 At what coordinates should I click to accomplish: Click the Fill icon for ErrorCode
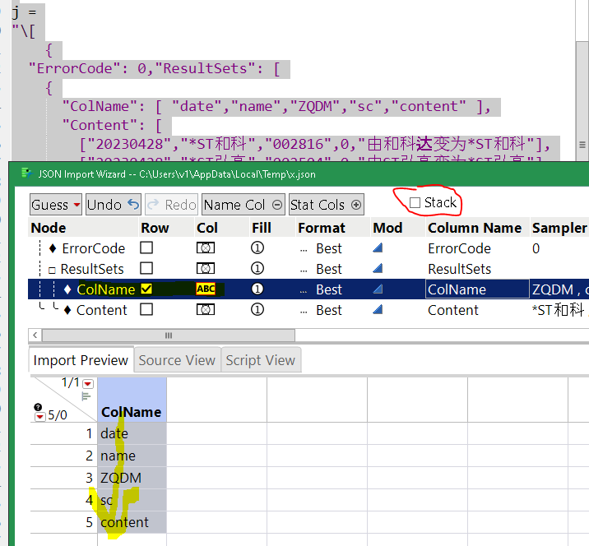pyautogui.click(x=257, y=248)
